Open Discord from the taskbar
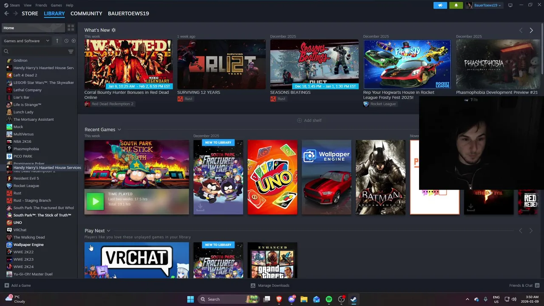Viewport: 544px width, 306px height. coord(292,299)
